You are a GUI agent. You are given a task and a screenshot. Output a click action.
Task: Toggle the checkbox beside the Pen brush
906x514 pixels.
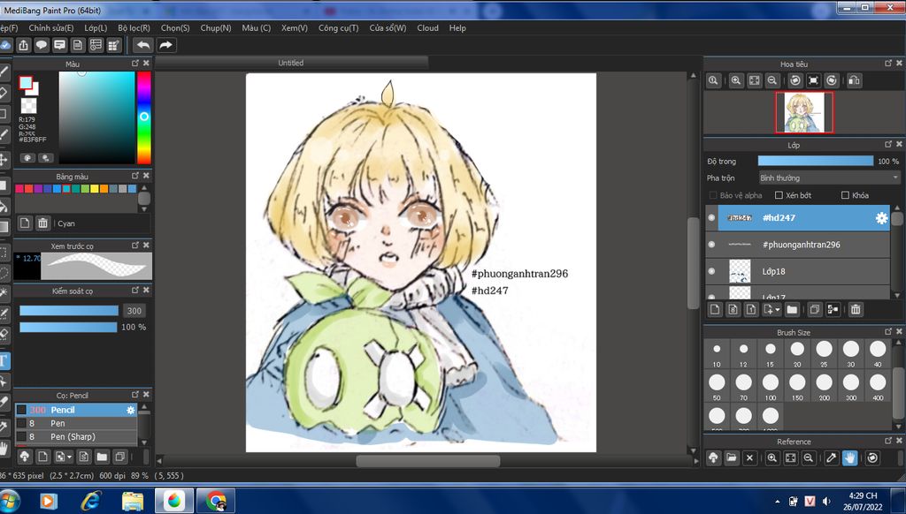(x=21, y=423)
